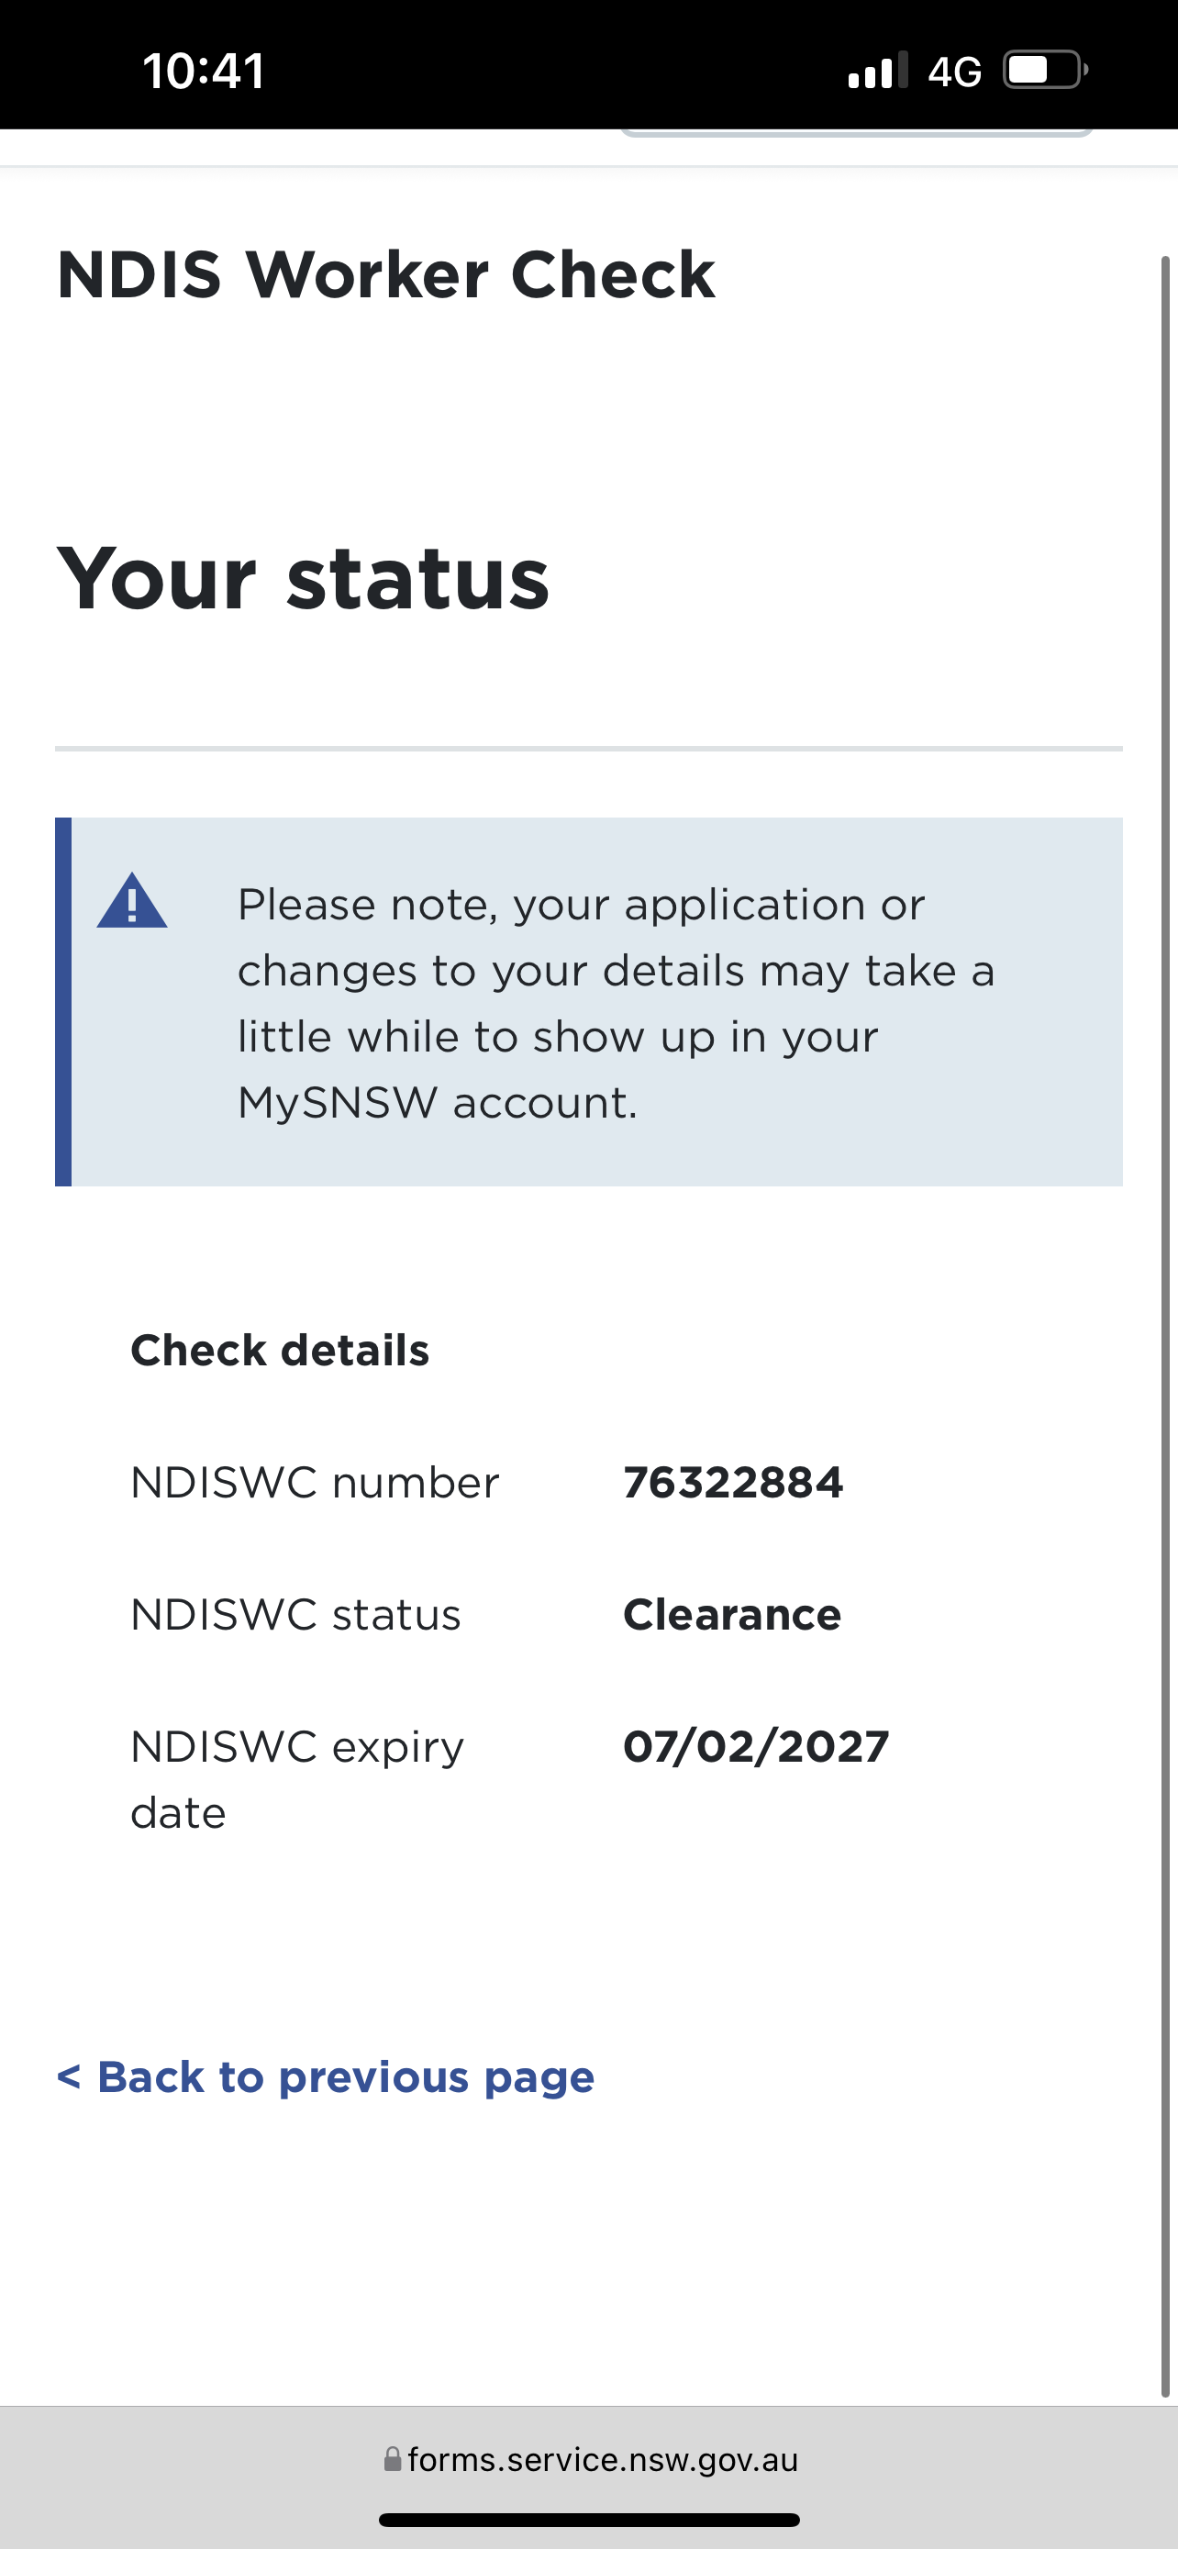Tap the forms.service.nsw.gov.au address bar
Viewport: 1178px width, 2549px height.
click(601, 2460)
